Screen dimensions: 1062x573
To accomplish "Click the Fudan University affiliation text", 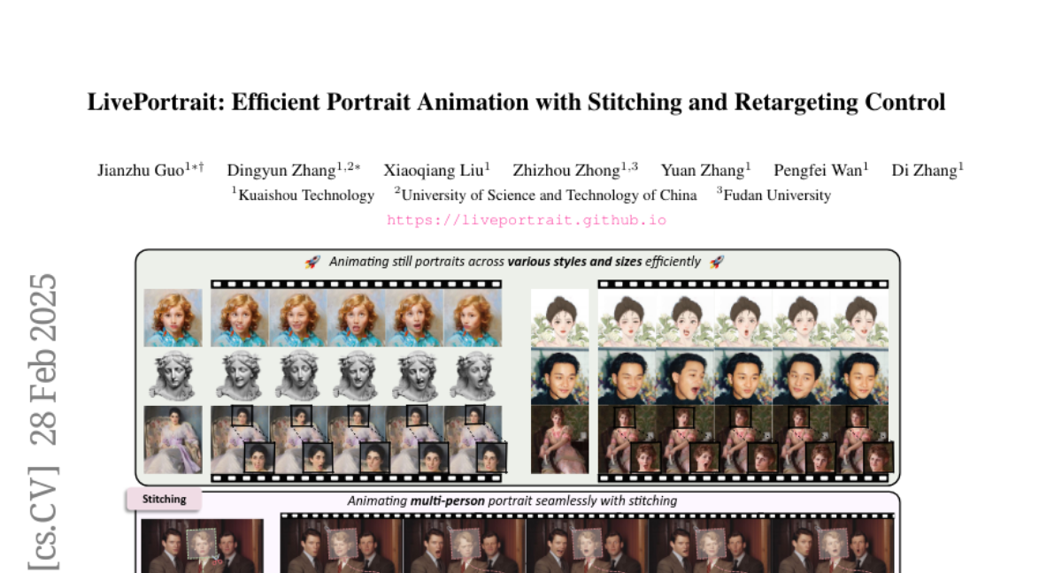I will [774, 195].
